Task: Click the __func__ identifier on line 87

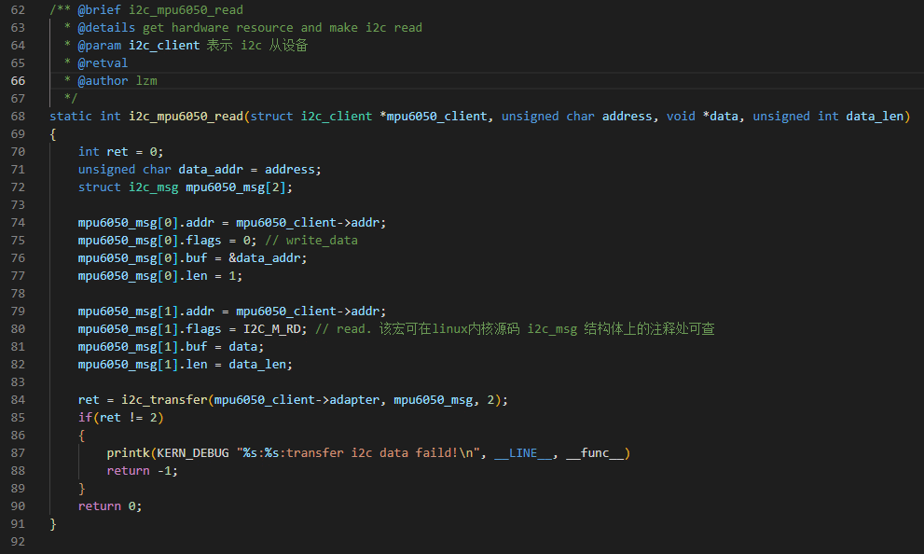Action: [x=595, y=452]
